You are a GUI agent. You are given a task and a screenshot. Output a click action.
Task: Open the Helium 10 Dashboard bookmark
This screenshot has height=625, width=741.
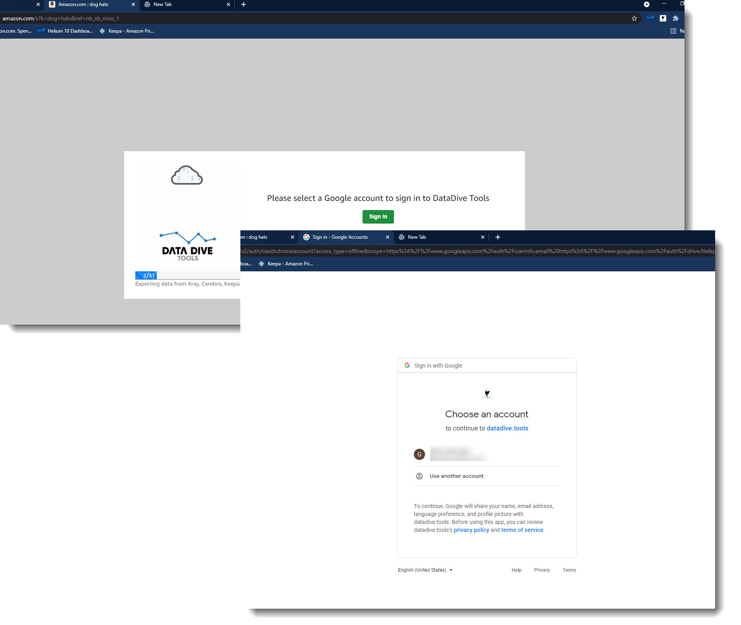point(65,31)
